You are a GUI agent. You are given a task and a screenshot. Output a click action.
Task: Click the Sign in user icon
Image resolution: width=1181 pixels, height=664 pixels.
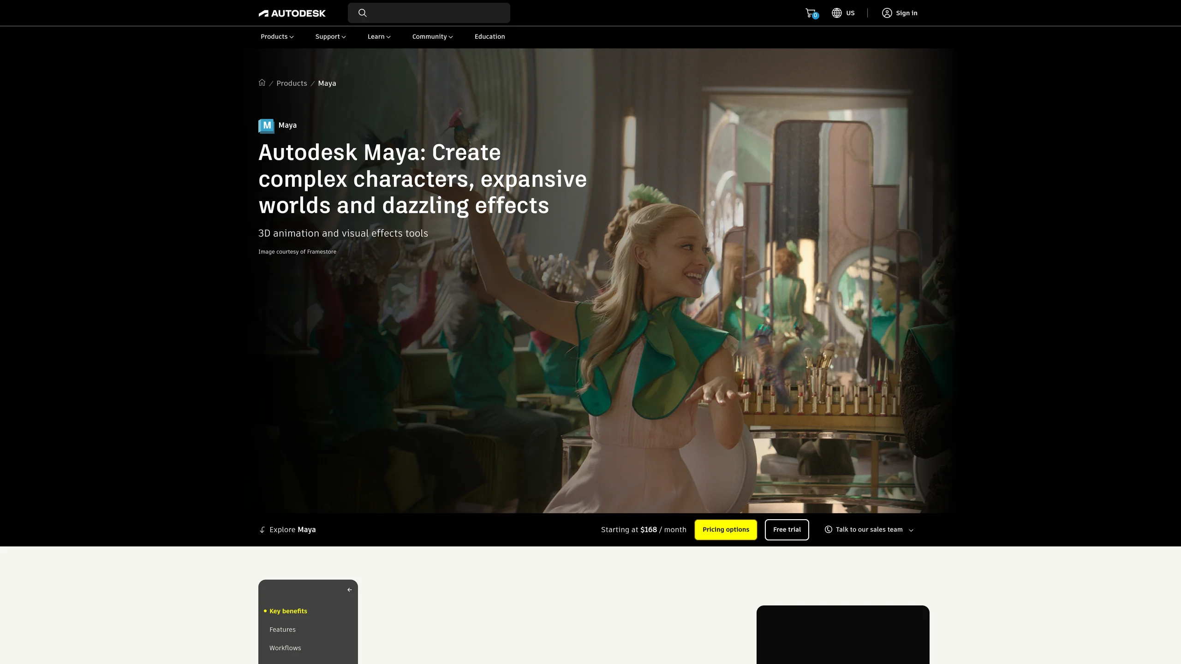pyautogui.click(x=887, y=13)
